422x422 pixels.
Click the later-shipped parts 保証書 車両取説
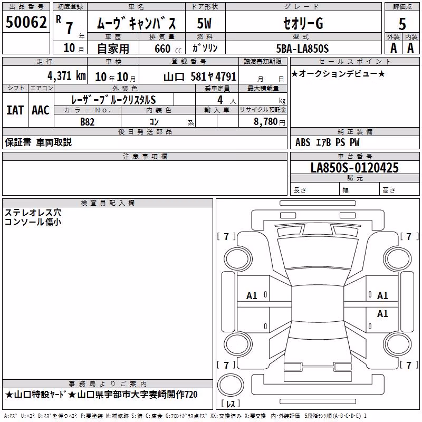click(38, 142)
